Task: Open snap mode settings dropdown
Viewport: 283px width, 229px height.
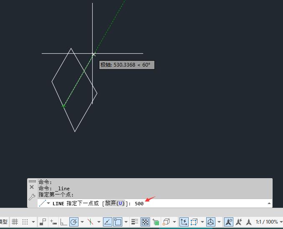Action: [33, 222]
